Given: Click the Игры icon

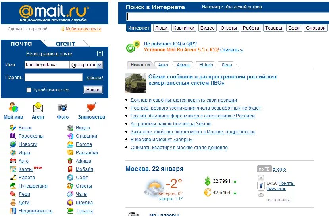Looking at the screenshot, I should (x=13, y=153).
